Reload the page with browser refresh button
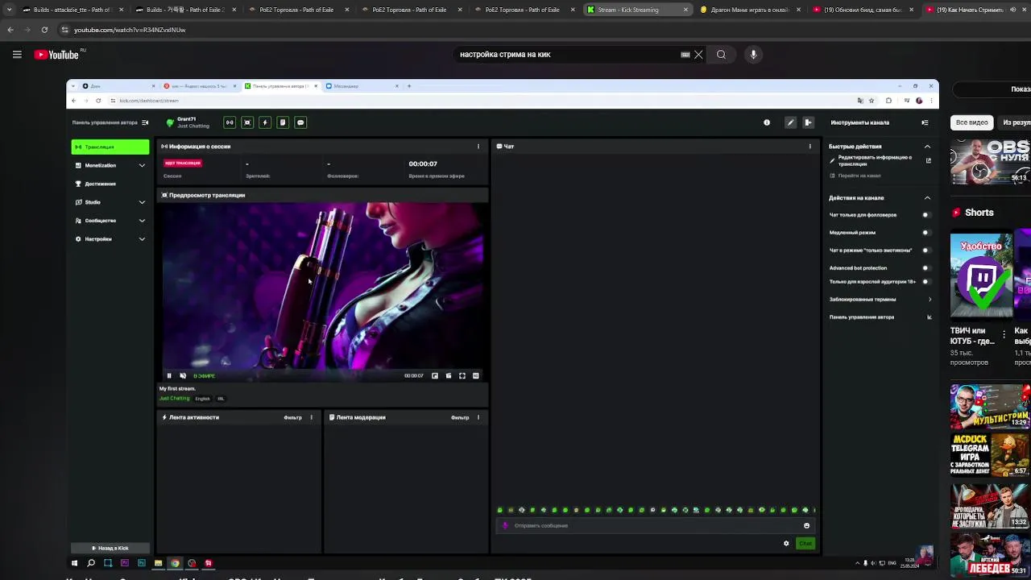1031x580 pixels. 44,30
